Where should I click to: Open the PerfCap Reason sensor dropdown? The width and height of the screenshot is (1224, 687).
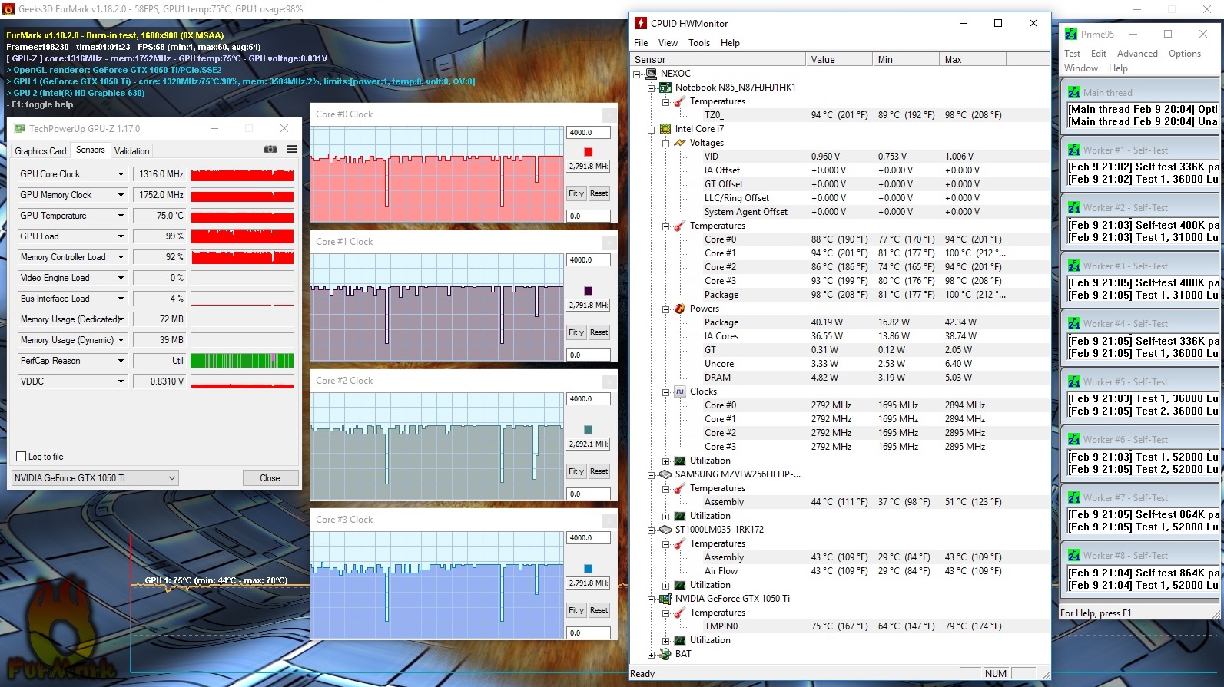(121, 361)
